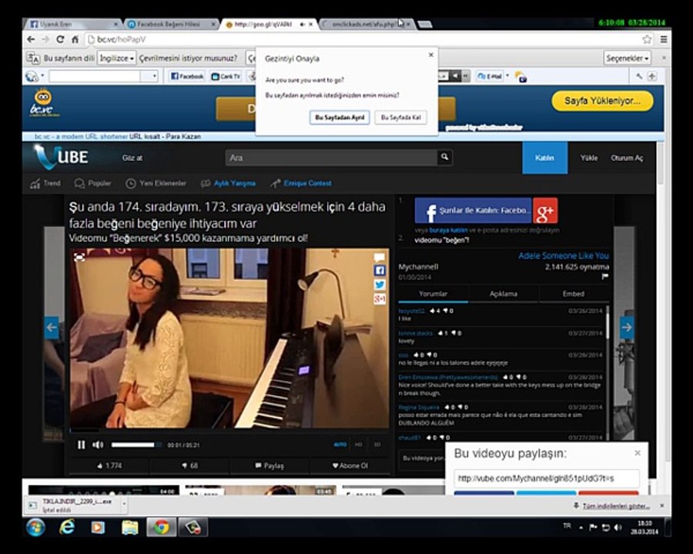Toggle fullscreen icon on the video corner
Screen dimensions: 693x554
[79, 257]
